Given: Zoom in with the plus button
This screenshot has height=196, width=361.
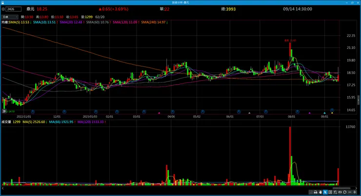Looking at the screenshot, I should tap(355, 192).
